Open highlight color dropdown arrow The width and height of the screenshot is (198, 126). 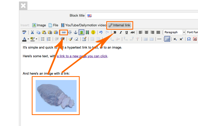[36, 39]
